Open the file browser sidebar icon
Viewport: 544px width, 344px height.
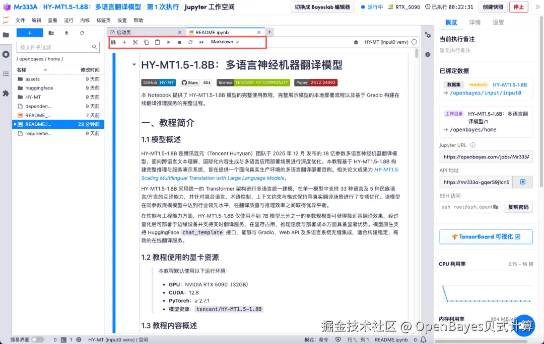click(x=6, y=35)
